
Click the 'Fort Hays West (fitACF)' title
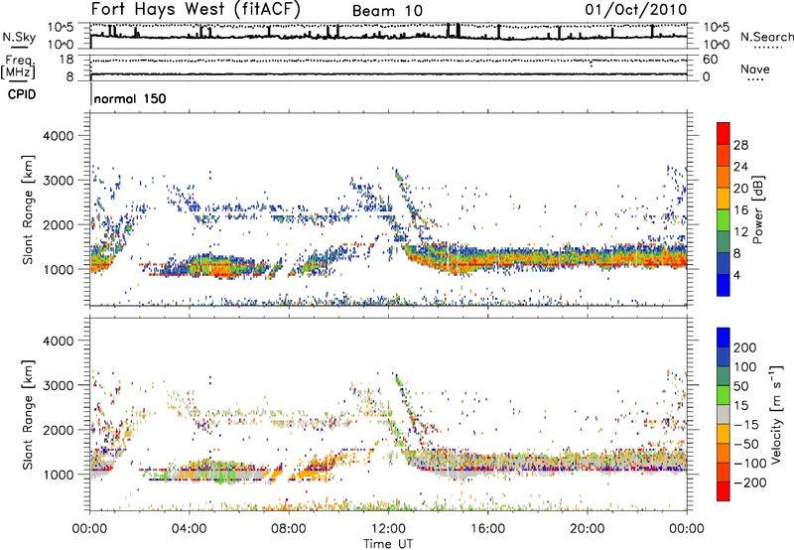196,9
